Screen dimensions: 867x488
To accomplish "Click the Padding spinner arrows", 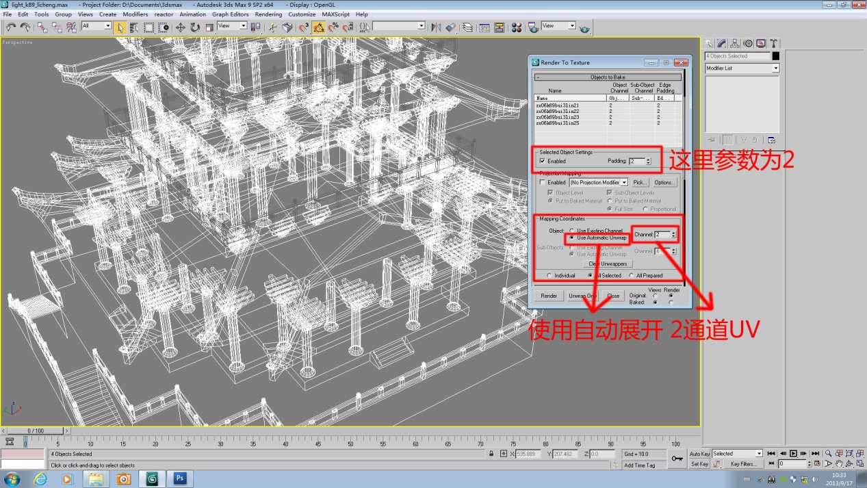I will [648, 162].
